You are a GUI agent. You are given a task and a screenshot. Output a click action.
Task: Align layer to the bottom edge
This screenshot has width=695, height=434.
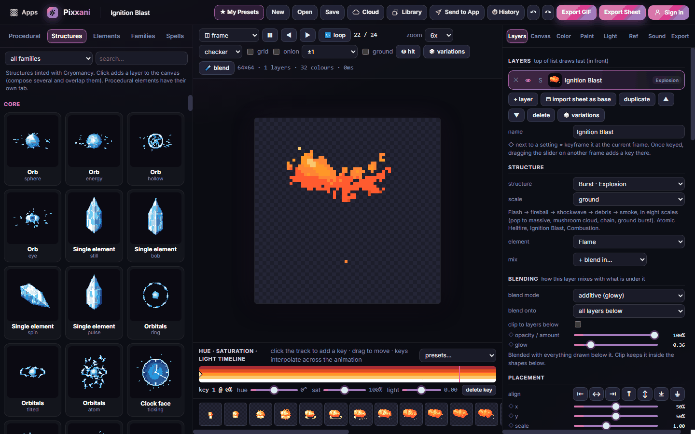[x=661, y=394]
